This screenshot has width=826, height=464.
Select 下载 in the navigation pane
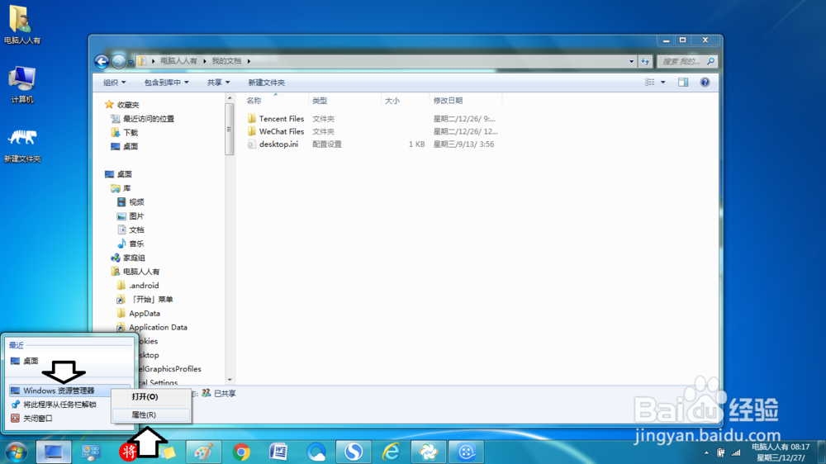pyautogui.click(x=131, y=132)
